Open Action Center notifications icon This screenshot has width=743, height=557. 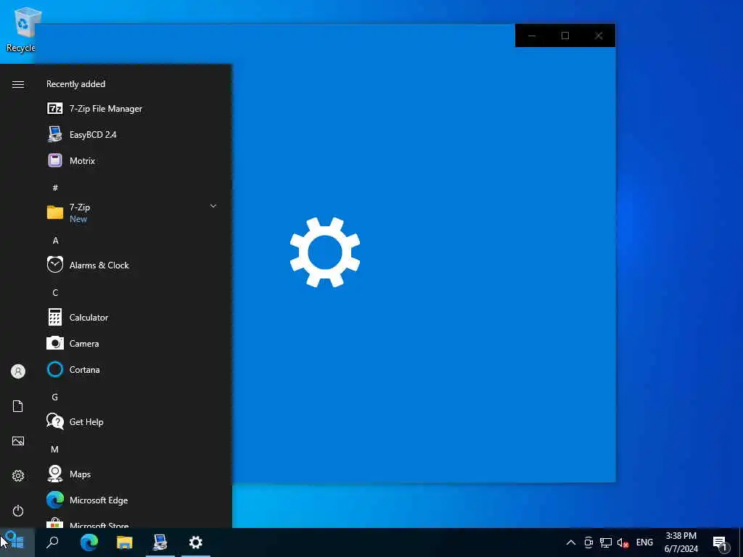720,542
